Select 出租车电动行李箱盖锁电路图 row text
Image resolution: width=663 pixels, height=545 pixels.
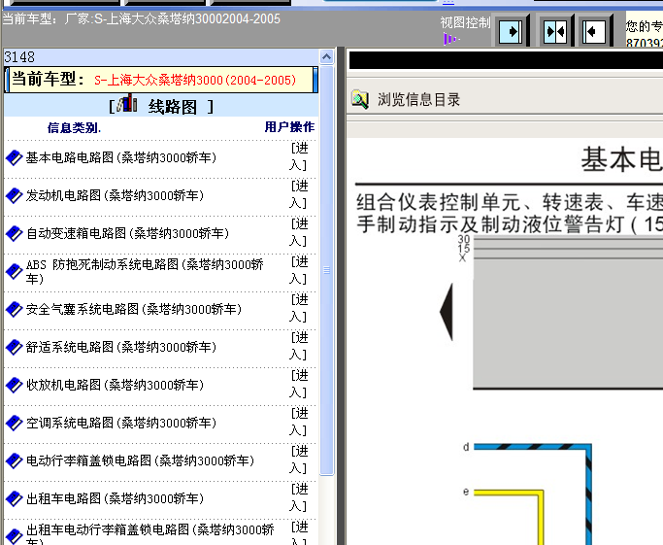coord(150,534)
